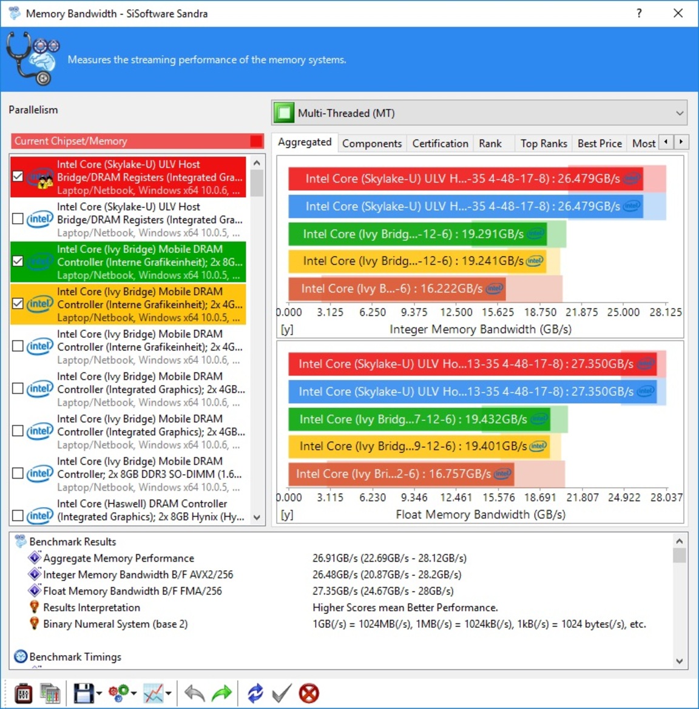
Task: Click the Binary Numeral System lightbulb icon
Action: pyautogui.click(x=35, y=623)
